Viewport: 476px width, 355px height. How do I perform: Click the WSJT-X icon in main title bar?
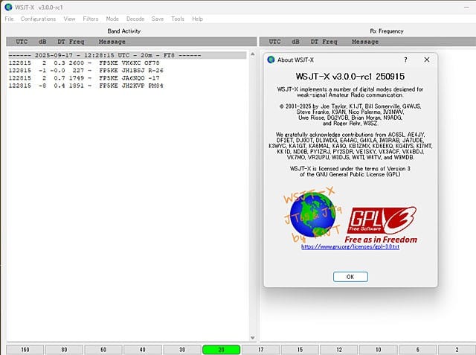tap(7, 6)
